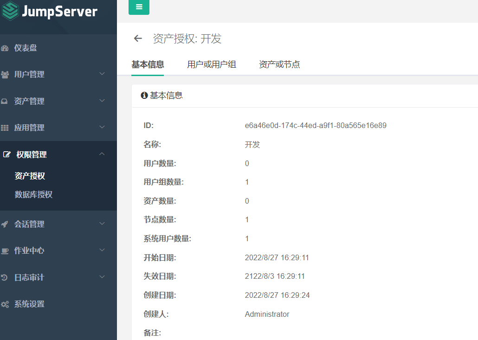Click the inbox icon beside 资产管理

[4, 101]
